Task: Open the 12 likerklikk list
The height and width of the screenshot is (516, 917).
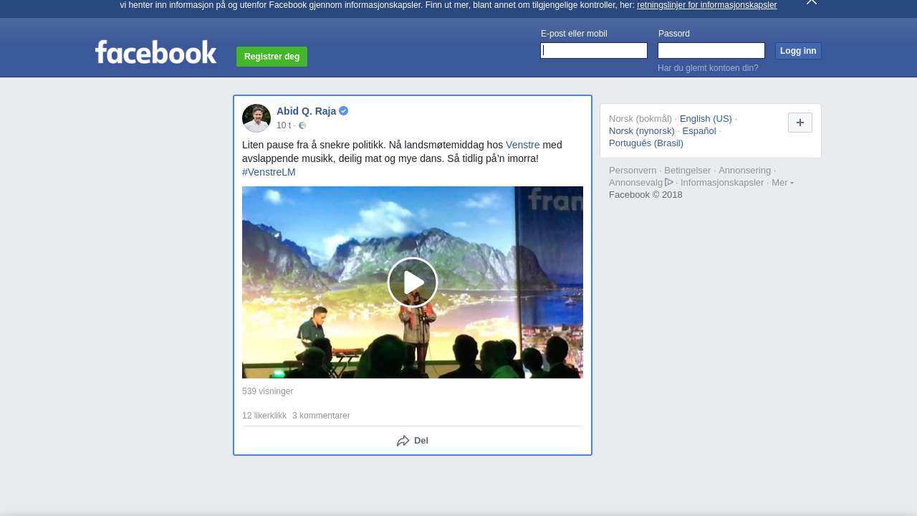Action: pos(264,416)
